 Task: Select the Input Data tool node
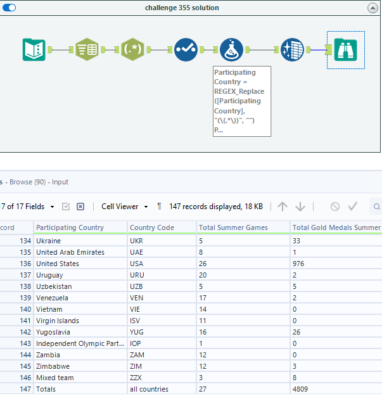[34, 49]
